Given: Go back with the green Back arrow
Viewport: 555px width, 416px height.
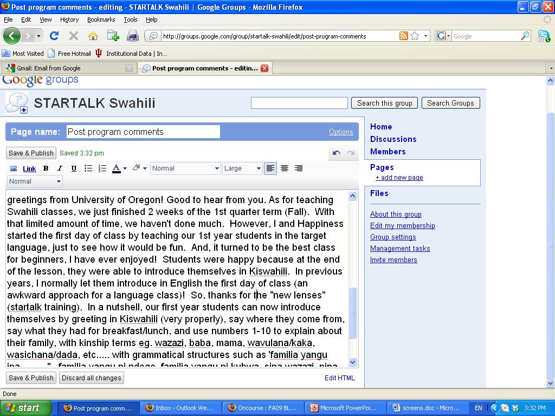Looking at the screenshot, I should (11, 36).
